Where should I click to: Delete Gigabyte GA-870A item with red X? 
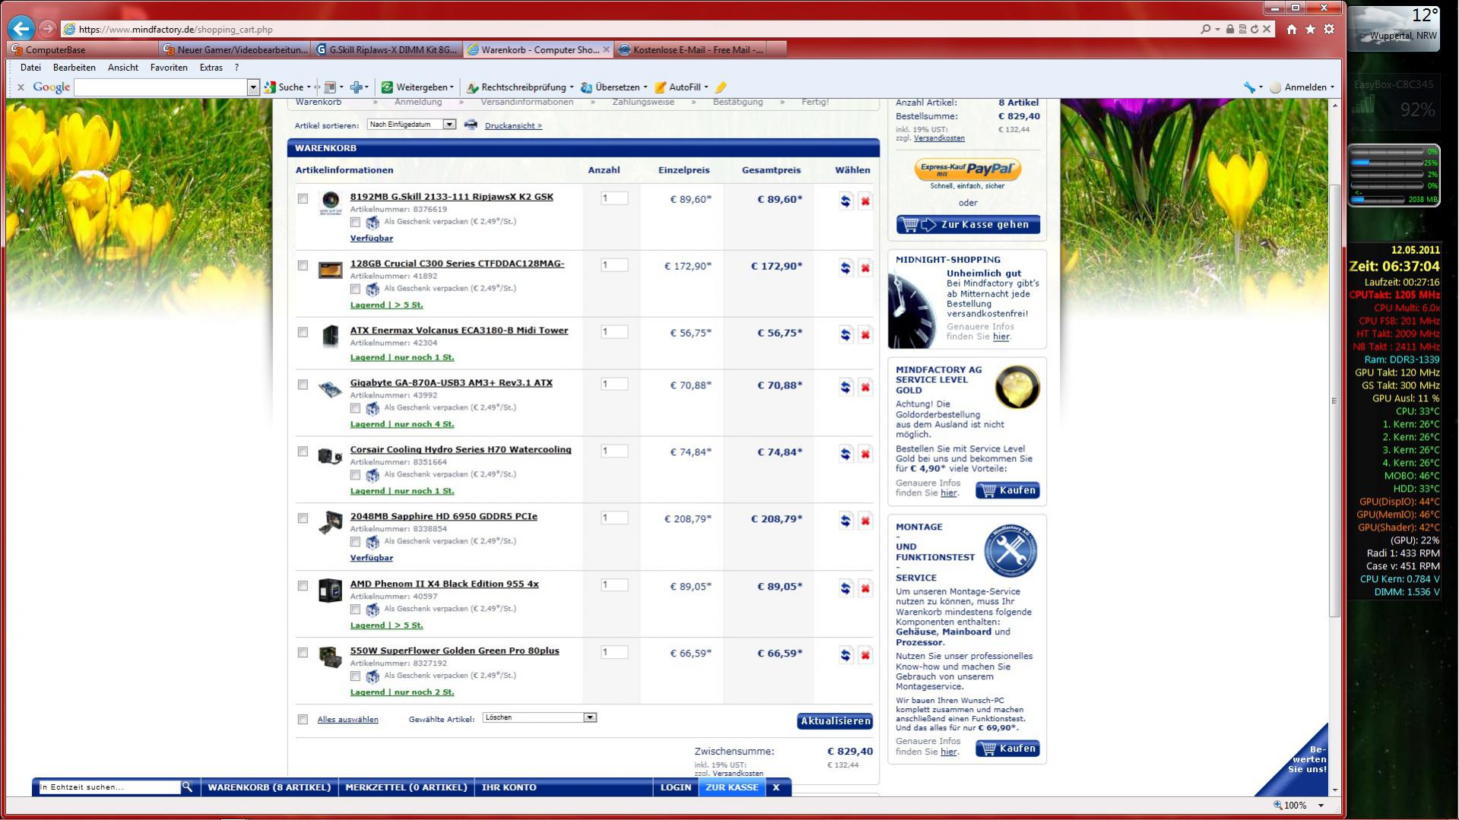point(865,387)
